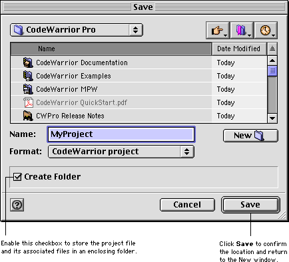The height and width of the screenshot is (262, 289).
Task: Select the CodeWarrior MPW row text
Action: coord(67,89)
